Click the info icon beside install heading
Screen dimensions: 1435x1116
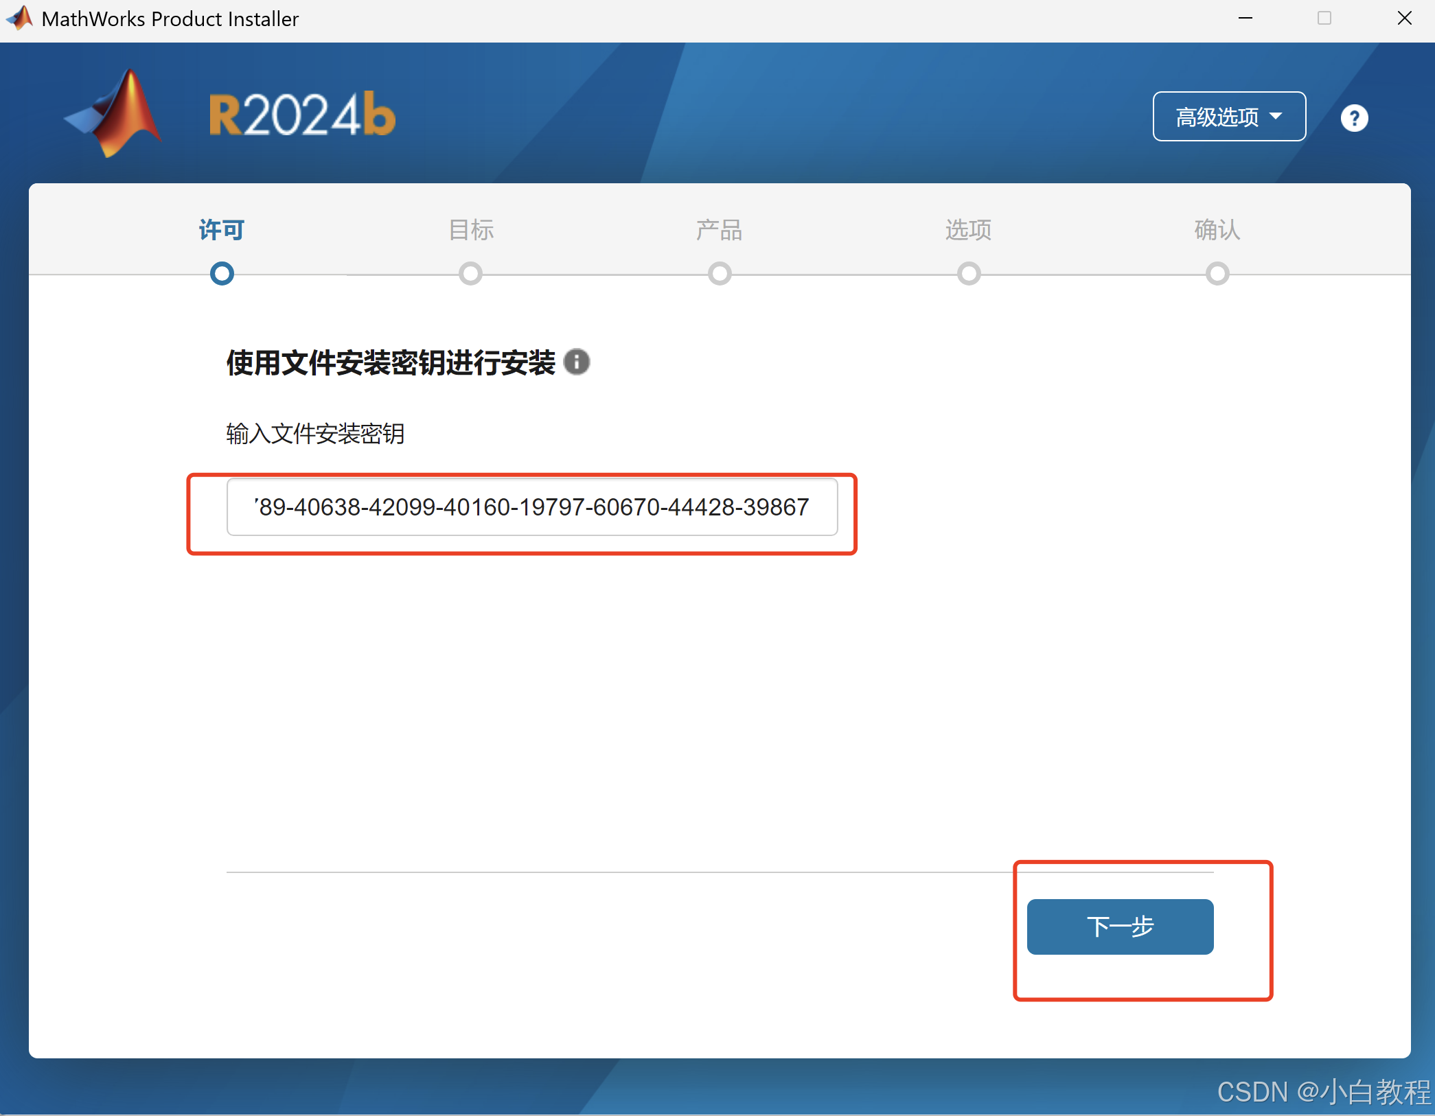(x=577, y=362)
